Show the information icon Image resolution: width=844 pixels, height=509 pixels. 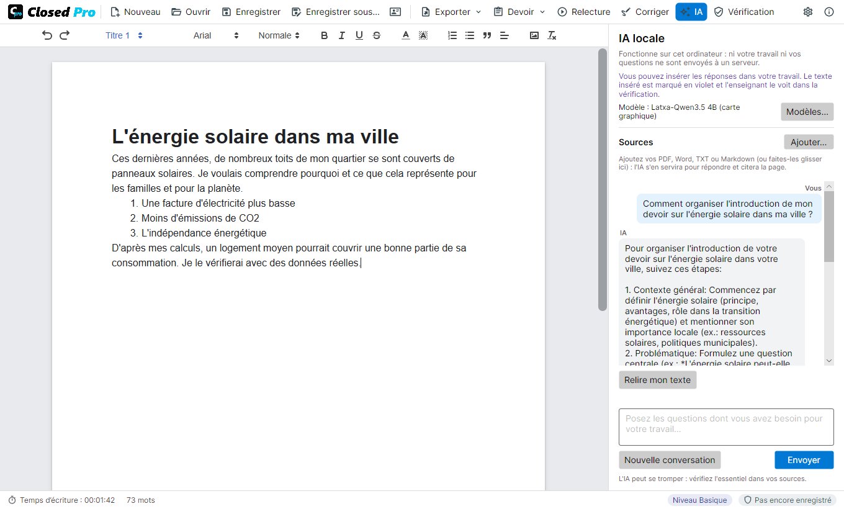[829, 12]
